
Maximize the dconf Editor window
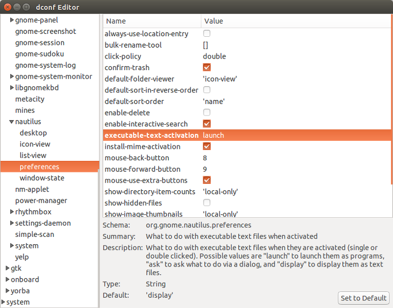pos(26,7)
